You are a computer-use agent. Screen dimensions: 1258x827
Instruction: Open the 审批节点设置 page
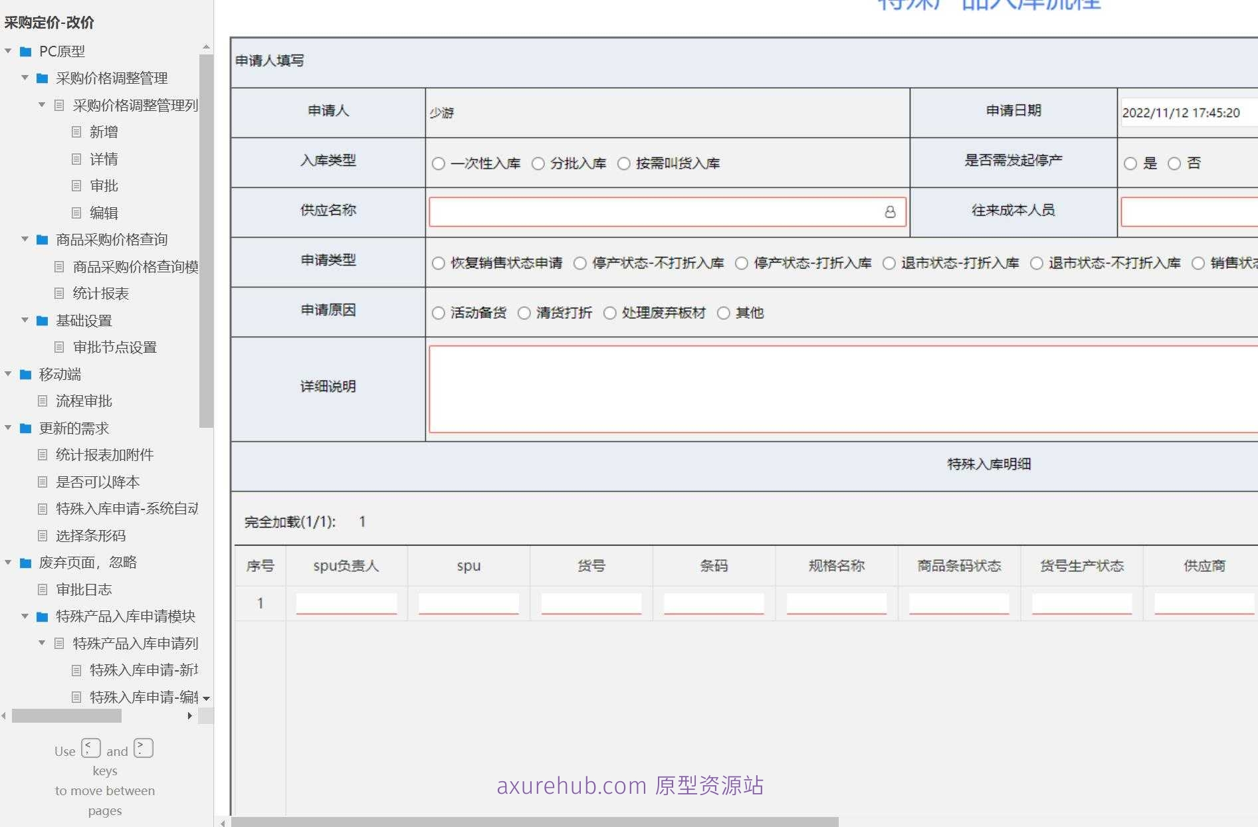point(115,347)
